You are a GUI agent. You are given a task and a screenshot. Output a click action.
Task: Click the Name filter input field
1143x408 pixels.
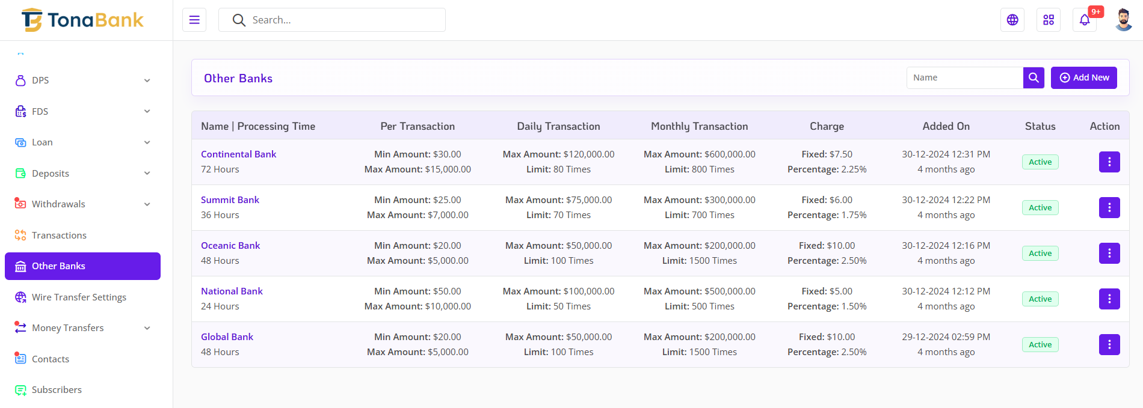(x=964, y=78)
